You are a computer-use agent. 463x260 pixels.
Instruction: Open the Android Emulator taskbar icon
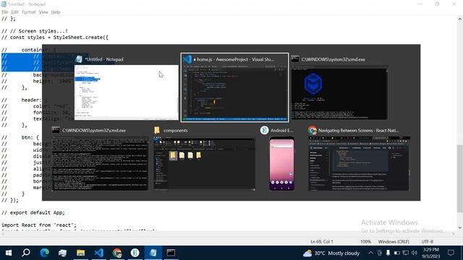135,253
